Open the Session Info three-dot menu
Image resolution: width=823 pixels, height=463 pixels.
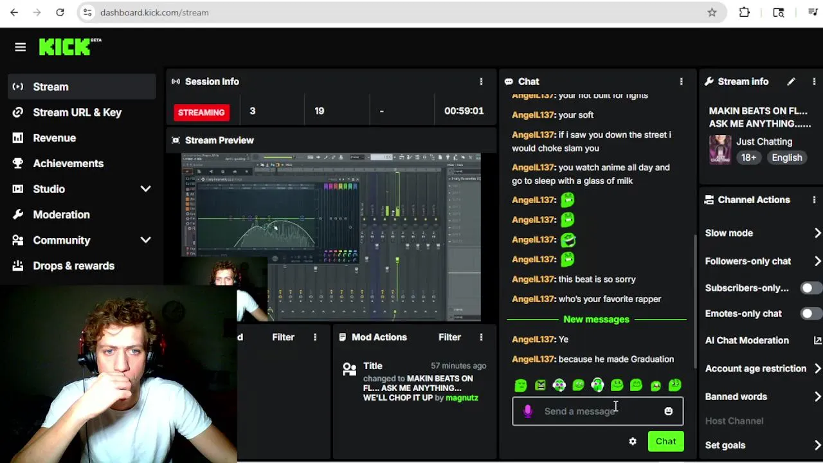pos(481,82)
